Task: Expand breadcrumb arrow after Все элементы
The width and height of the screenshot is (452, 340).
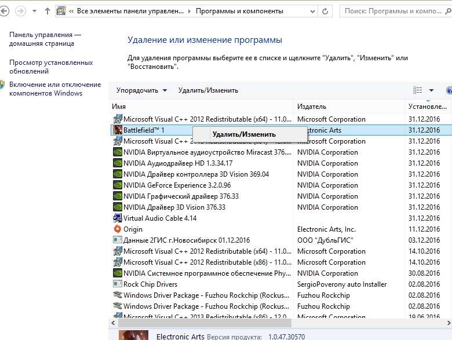Action: 189,11
